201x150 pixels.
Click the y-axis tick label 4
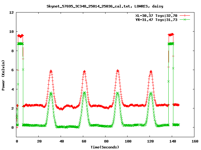click(x=13, y=89)
